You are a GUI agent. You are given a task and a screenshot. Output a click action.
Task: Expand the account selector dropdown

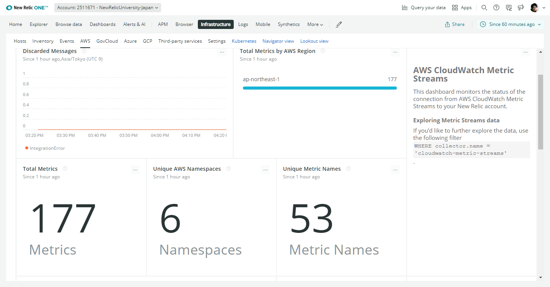click(x=108, y=8)
